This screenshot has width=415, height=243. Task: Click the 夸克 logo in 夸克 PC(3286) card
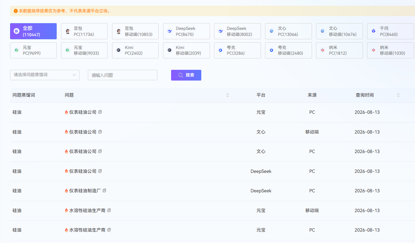pos(220,50)
